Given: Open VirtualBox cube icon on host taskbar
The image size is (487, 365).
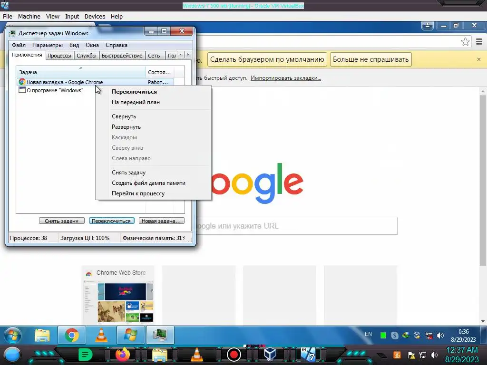Looking at the screenshot, I should (x=270, y=355).
